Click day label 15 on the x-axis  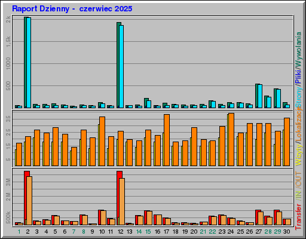click(x=148, y=232)
